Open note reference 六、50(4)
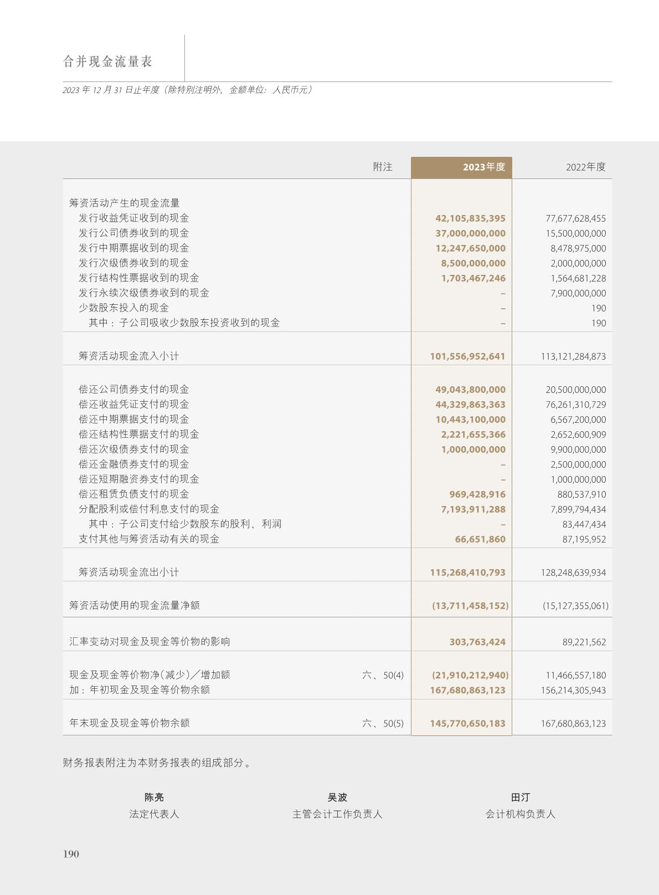659x895 pixels. point(383,675)
